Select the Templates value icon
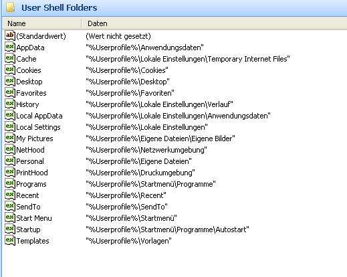The width and height of the screenshot is (347, 277). click(10, 240)
